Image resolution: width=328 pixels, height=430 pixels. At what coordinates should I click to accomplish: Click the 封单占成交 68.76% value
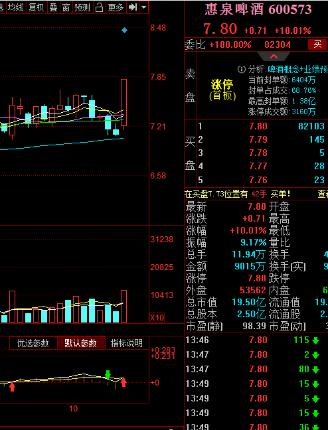(x=304, y=90)
